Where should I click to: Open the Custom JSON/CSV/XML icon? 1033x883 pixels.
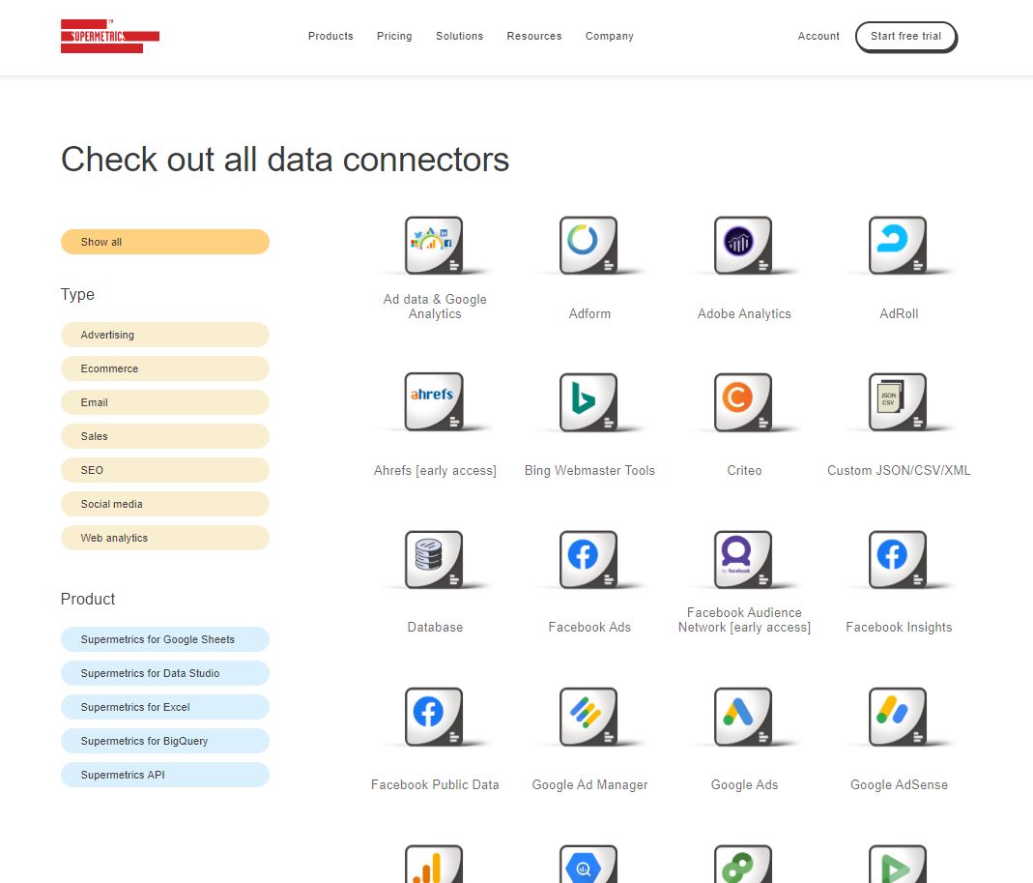click(898, 401)
